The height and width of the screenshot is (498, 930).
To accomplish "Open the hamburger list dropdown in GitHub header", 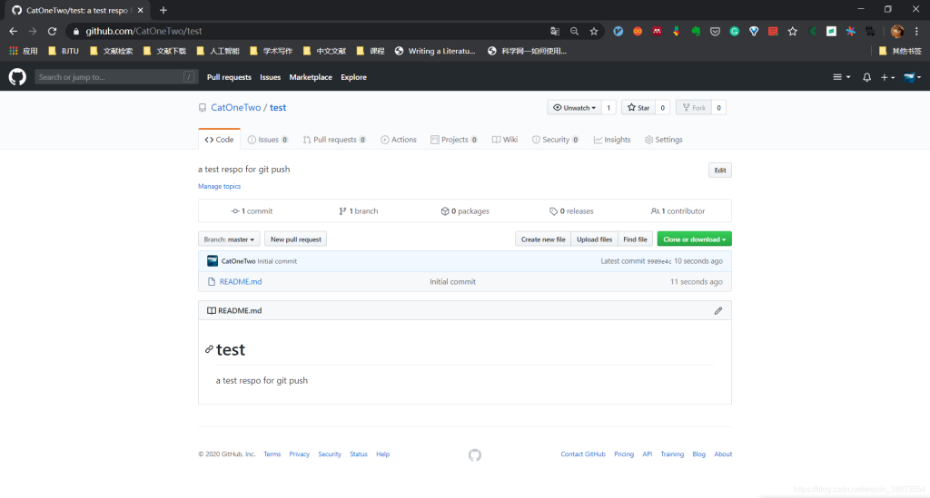I will [841, 77].
